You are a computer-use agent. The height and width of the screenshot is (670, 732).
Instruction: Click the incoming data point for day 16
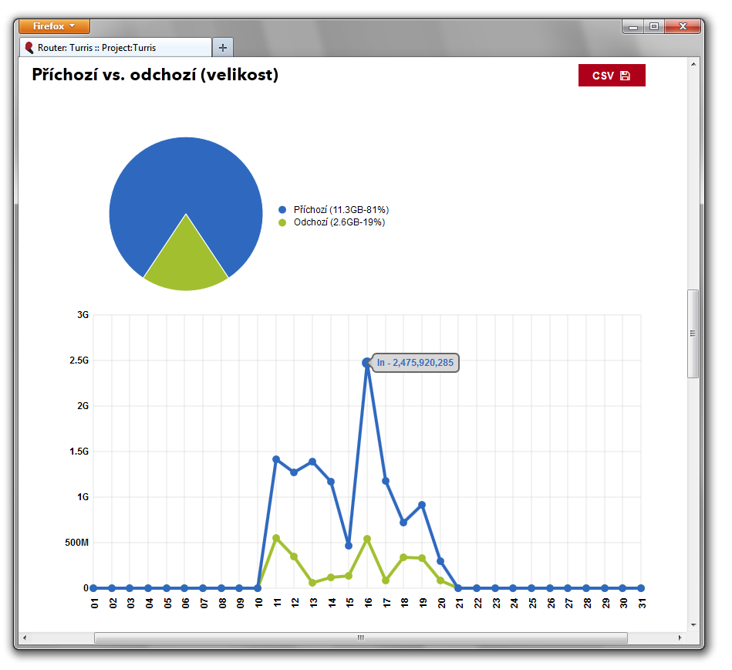367,362
